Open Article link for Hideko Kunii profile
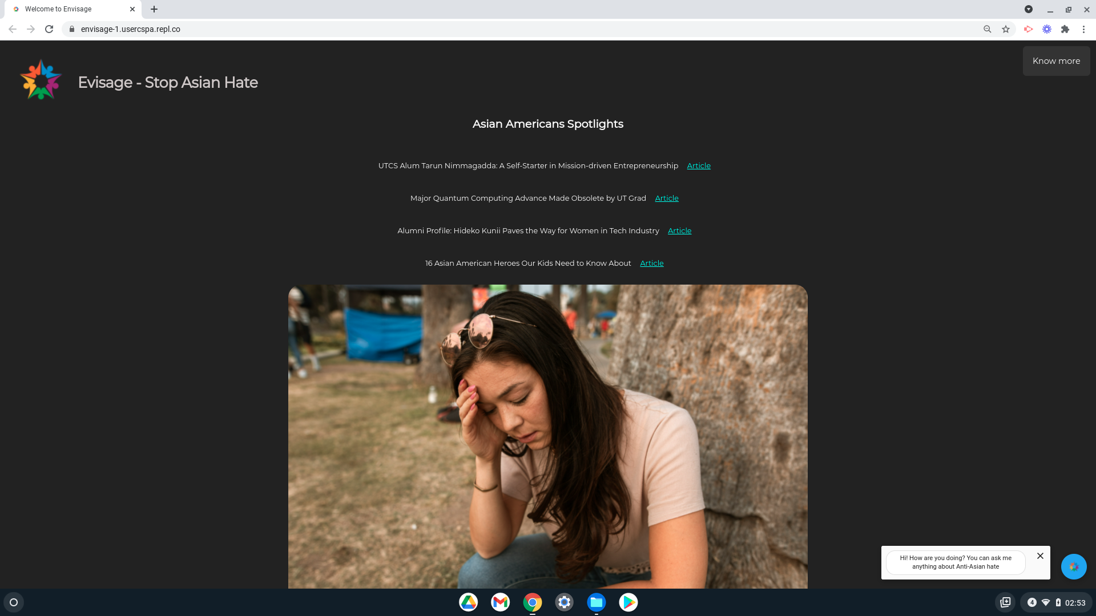 (679, 231)
